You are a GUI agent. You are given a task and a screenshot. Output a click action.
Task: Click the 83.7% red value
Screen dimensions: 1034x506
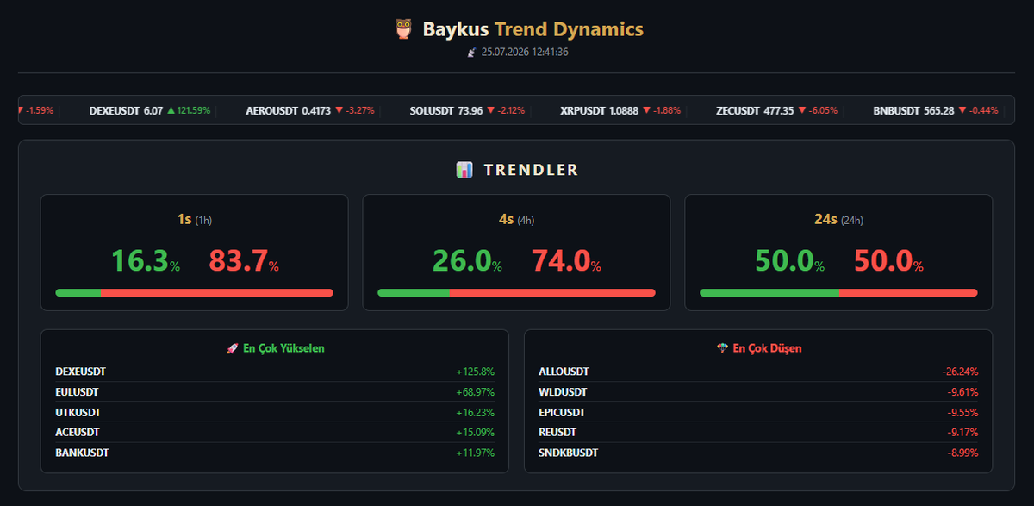click(244, 260)
